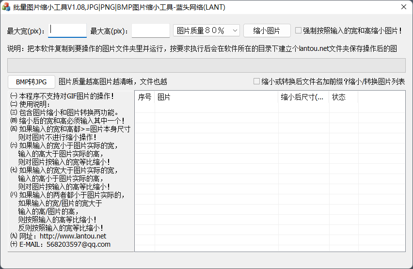
Task: Focus the 最大高(pix) input field
Action: click(x=151, y=31)
